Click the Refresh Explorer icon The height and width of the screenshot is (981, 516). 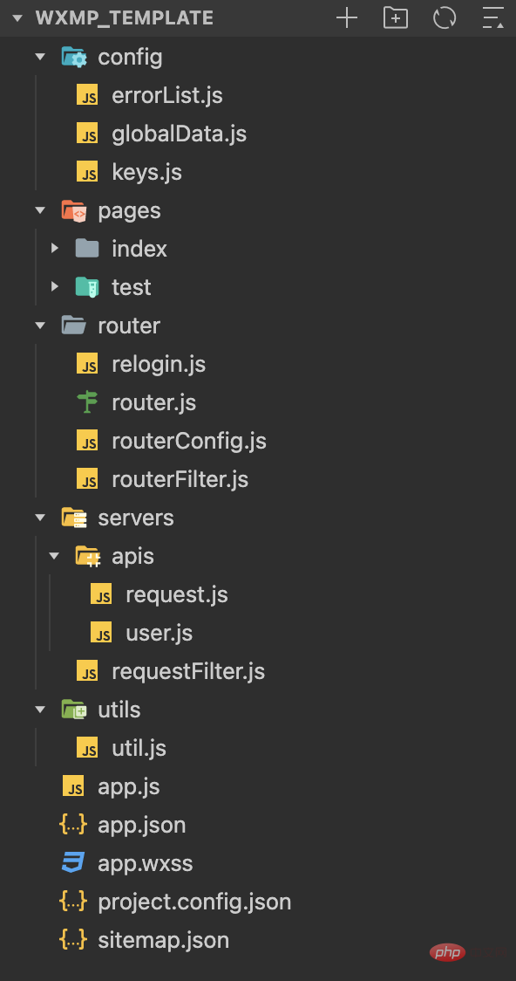pos(445,17)
